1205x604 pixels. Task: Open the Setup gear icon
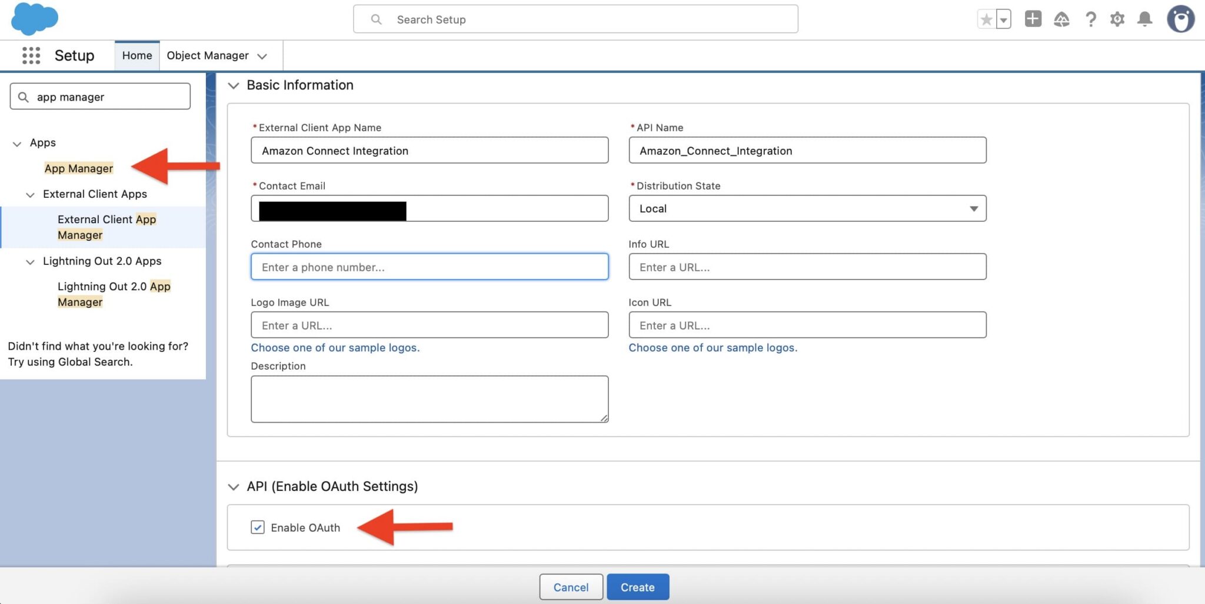(1117, 19)
